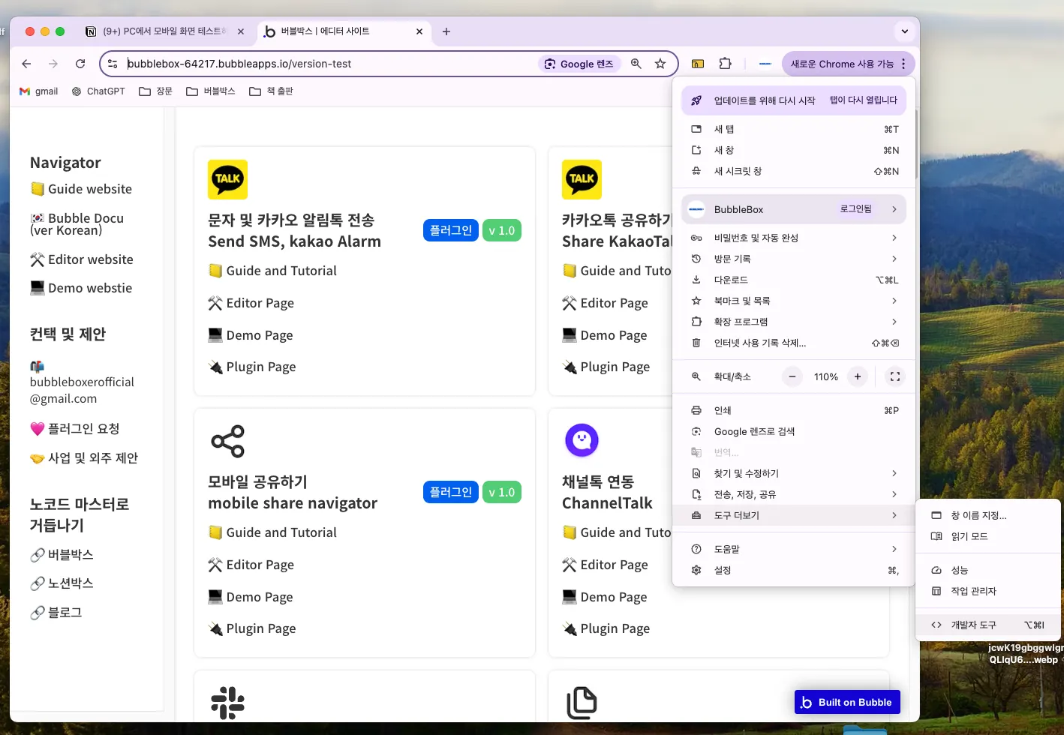The image size is (1064, 735).
Task: Click the 새로운 Chrome 사용 가능 button
Action: (849, 64)
